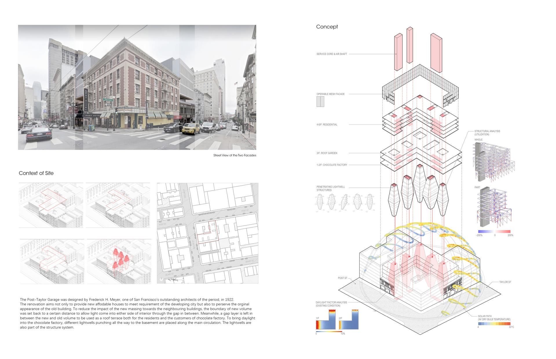
Task: Click the green Taylor street sign in the photo
Action: pyautogui.click(x=108, y=99)
